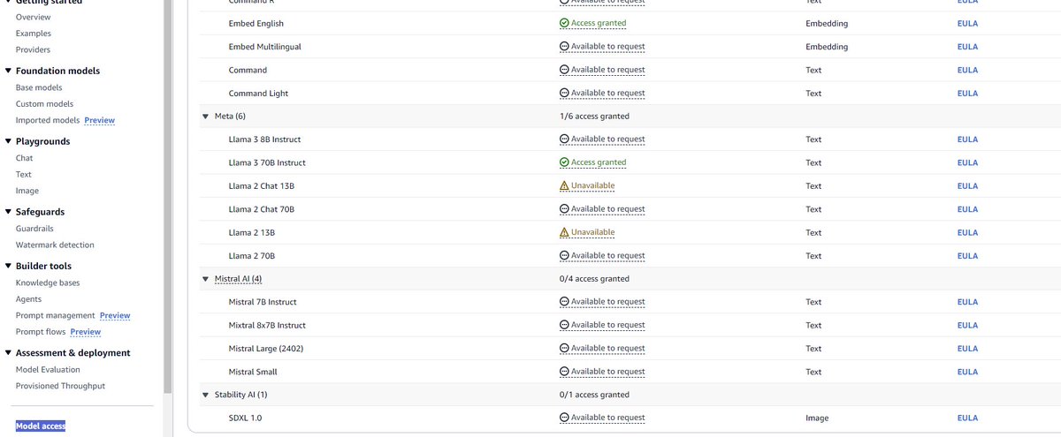Click Preview link beside Imported models

point(99,120)
